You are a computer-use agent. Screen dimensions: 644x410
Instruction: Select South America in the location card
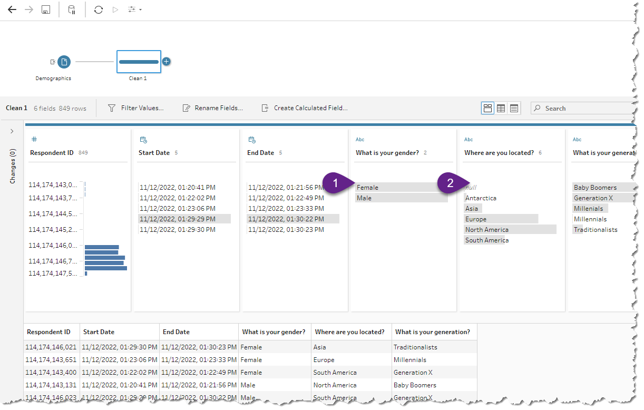pyautogui.click(x=487, y=240)
